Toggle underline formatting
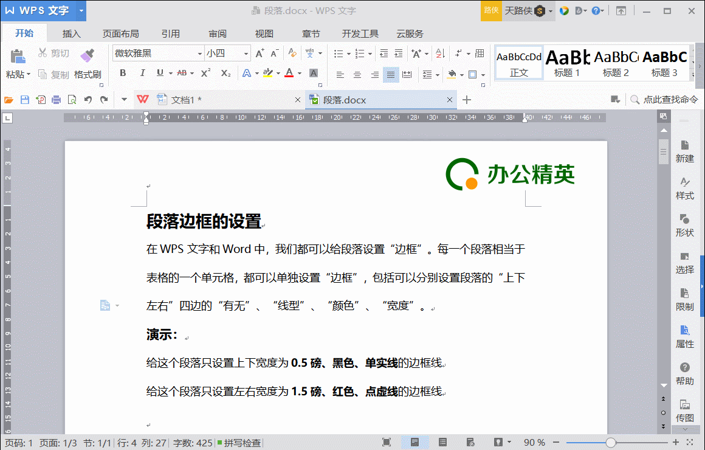705x450 pixels. coord(160,73)
